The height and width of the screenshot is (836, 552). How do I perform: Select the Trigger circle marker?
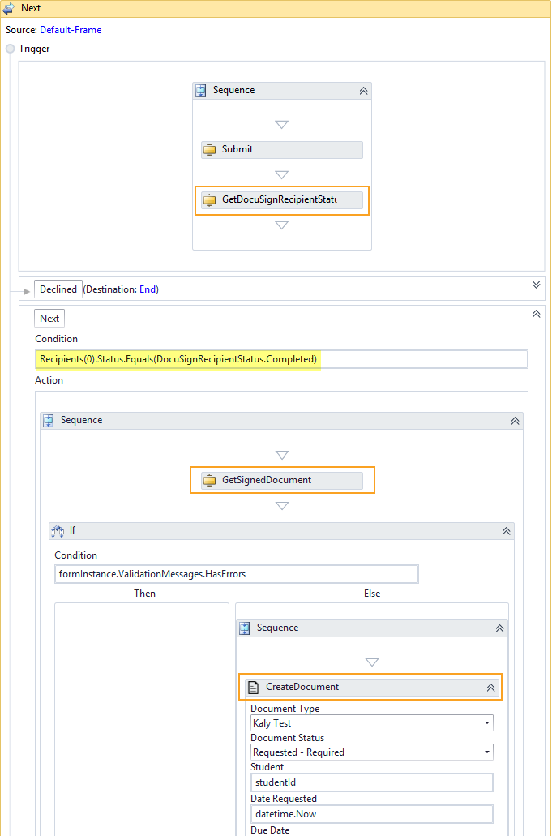[x=11, y=49]
